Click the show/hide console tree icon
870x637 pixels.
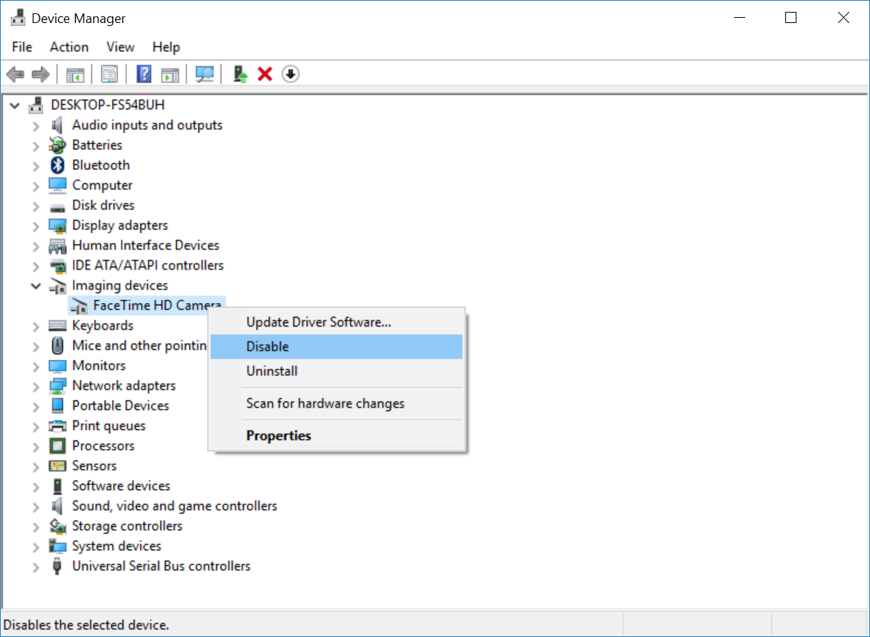[75, 74]
